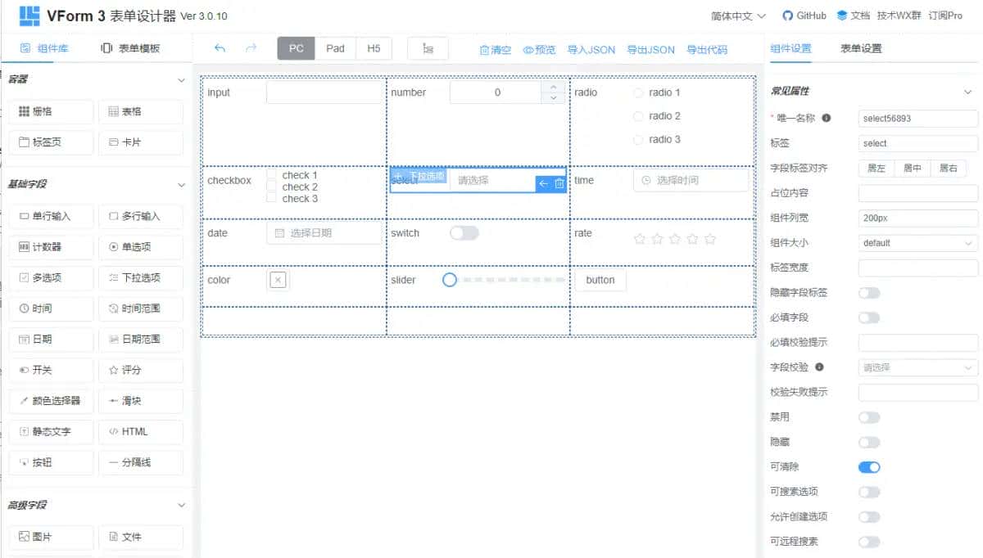Enable the 必填字段 (required field) toggle

point(869,317)
